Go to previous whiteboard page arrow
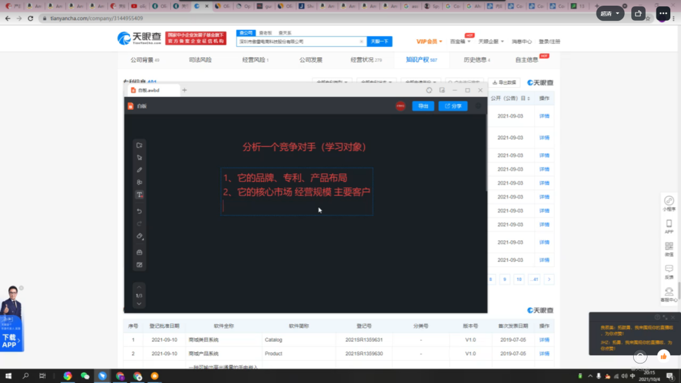The image size is (681, 383). [x=139, y=287]
